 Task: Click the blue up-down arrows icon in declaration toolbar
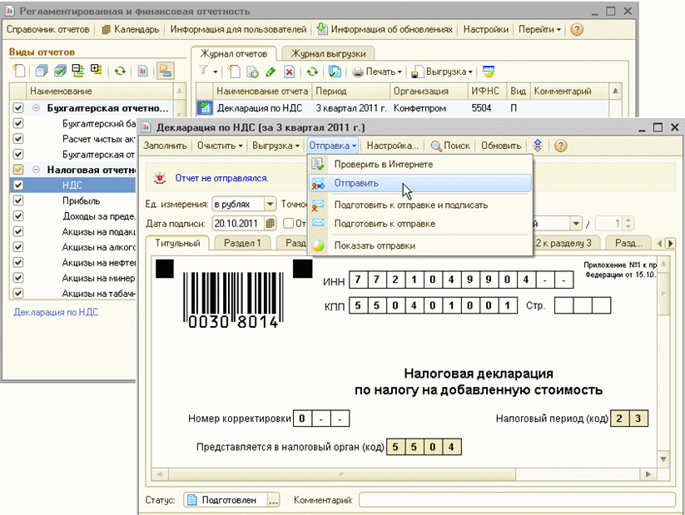(538, 146)
